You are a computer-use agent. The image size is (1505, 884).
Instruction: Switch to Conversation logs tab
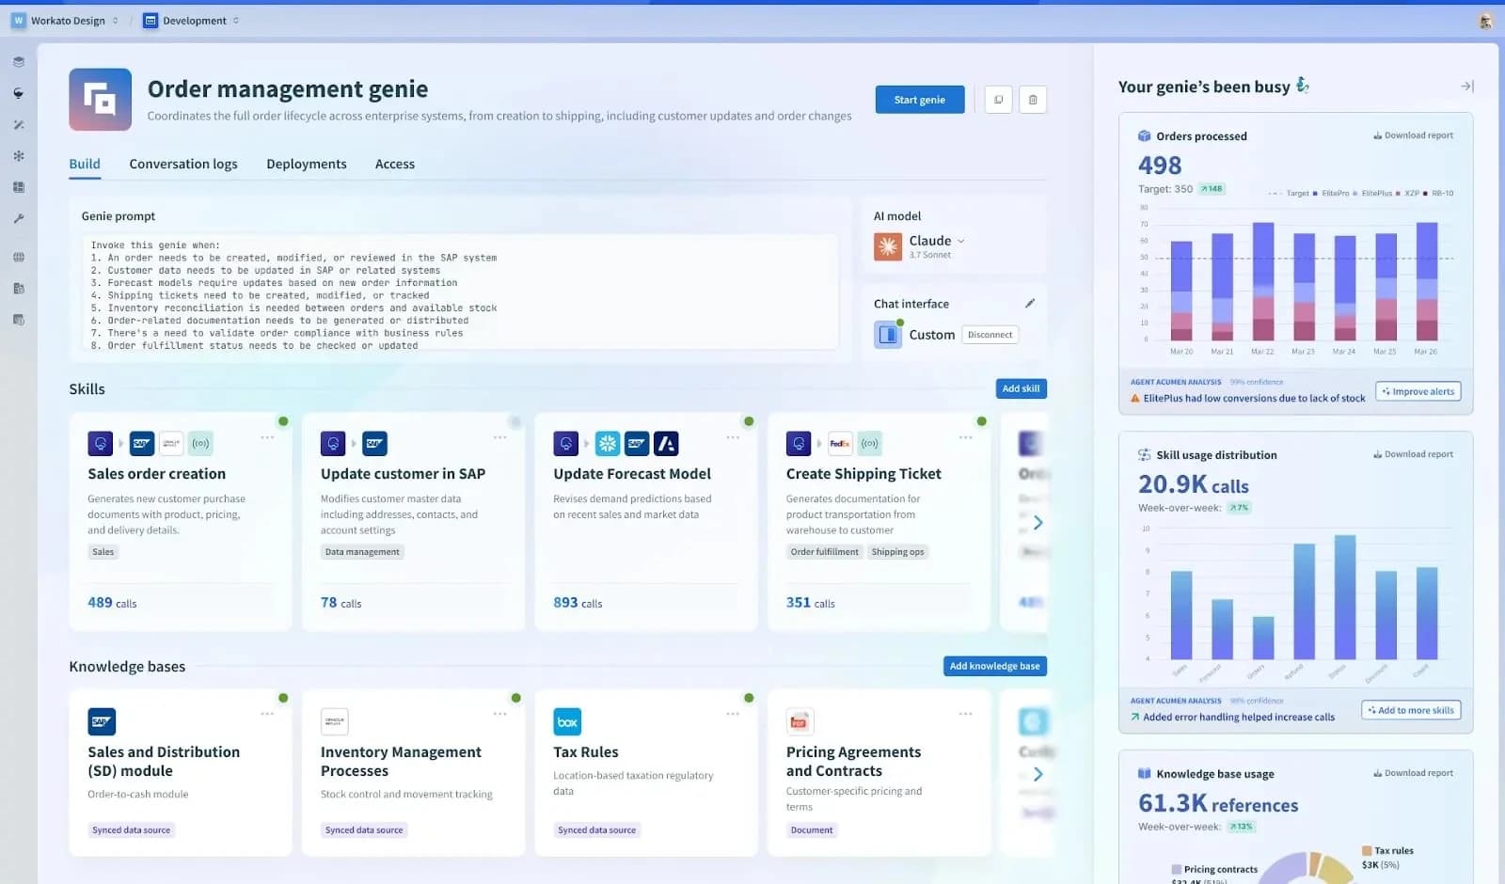[183, 164]
